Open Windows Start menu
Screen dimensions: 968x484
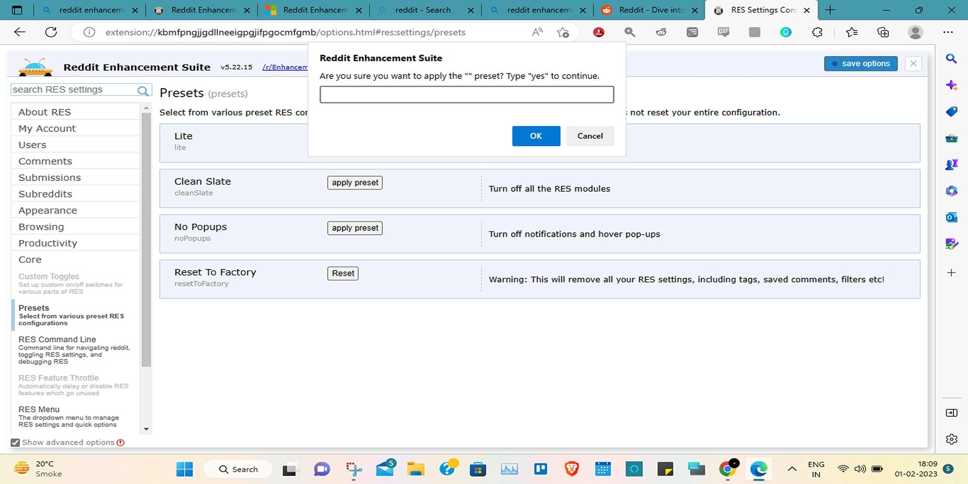(x=184, y=469)
